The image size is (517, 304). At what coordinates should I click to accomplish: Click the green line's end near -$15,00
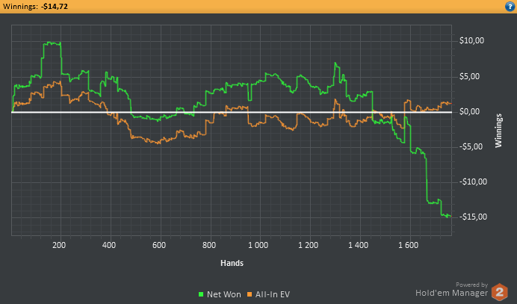click(448, 216)
